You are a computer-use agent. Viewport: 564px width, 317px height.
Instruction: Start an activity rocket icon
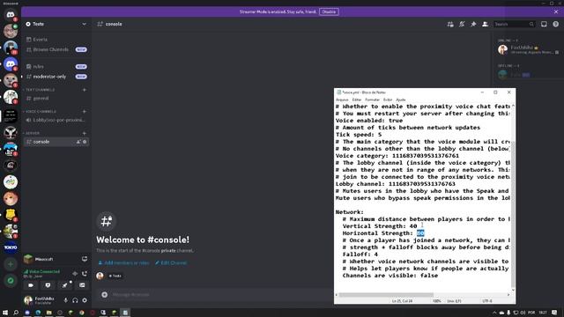[x=64, y=285]
